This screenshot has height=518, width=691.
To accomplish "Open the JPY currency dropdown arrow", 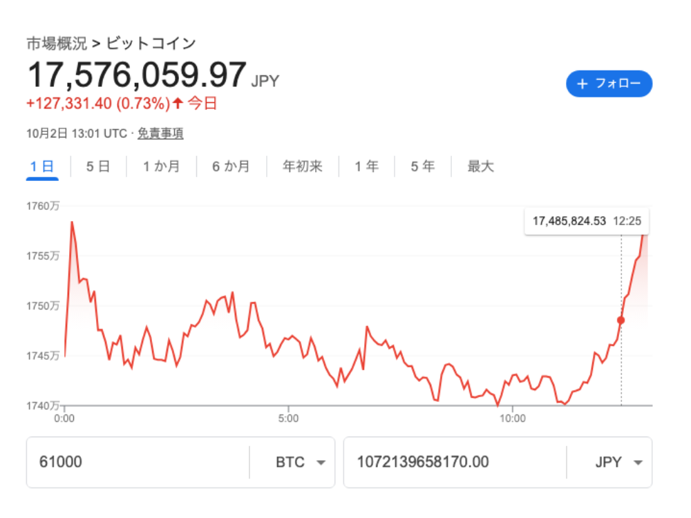I will click(638, 463).
